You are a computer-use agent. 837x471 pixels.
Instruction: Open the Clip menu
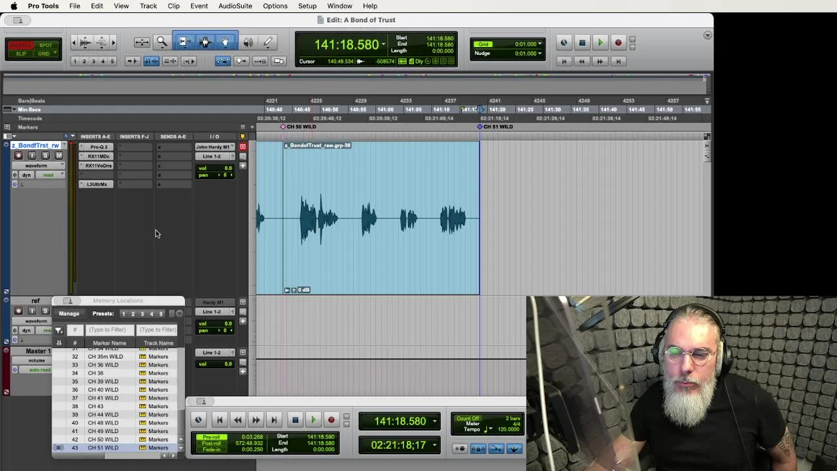pyautogui.click(x=173, y=6)
